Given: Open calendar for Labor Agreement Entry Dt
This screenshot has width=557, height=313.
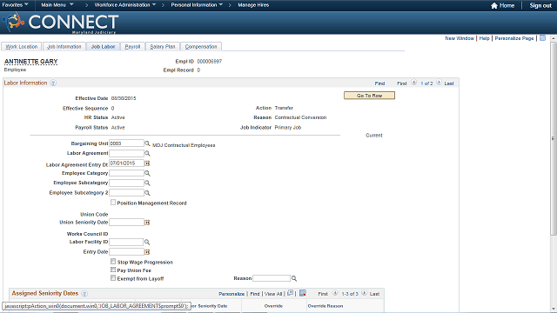Looking at the screenshot, I should click(147, 163).
